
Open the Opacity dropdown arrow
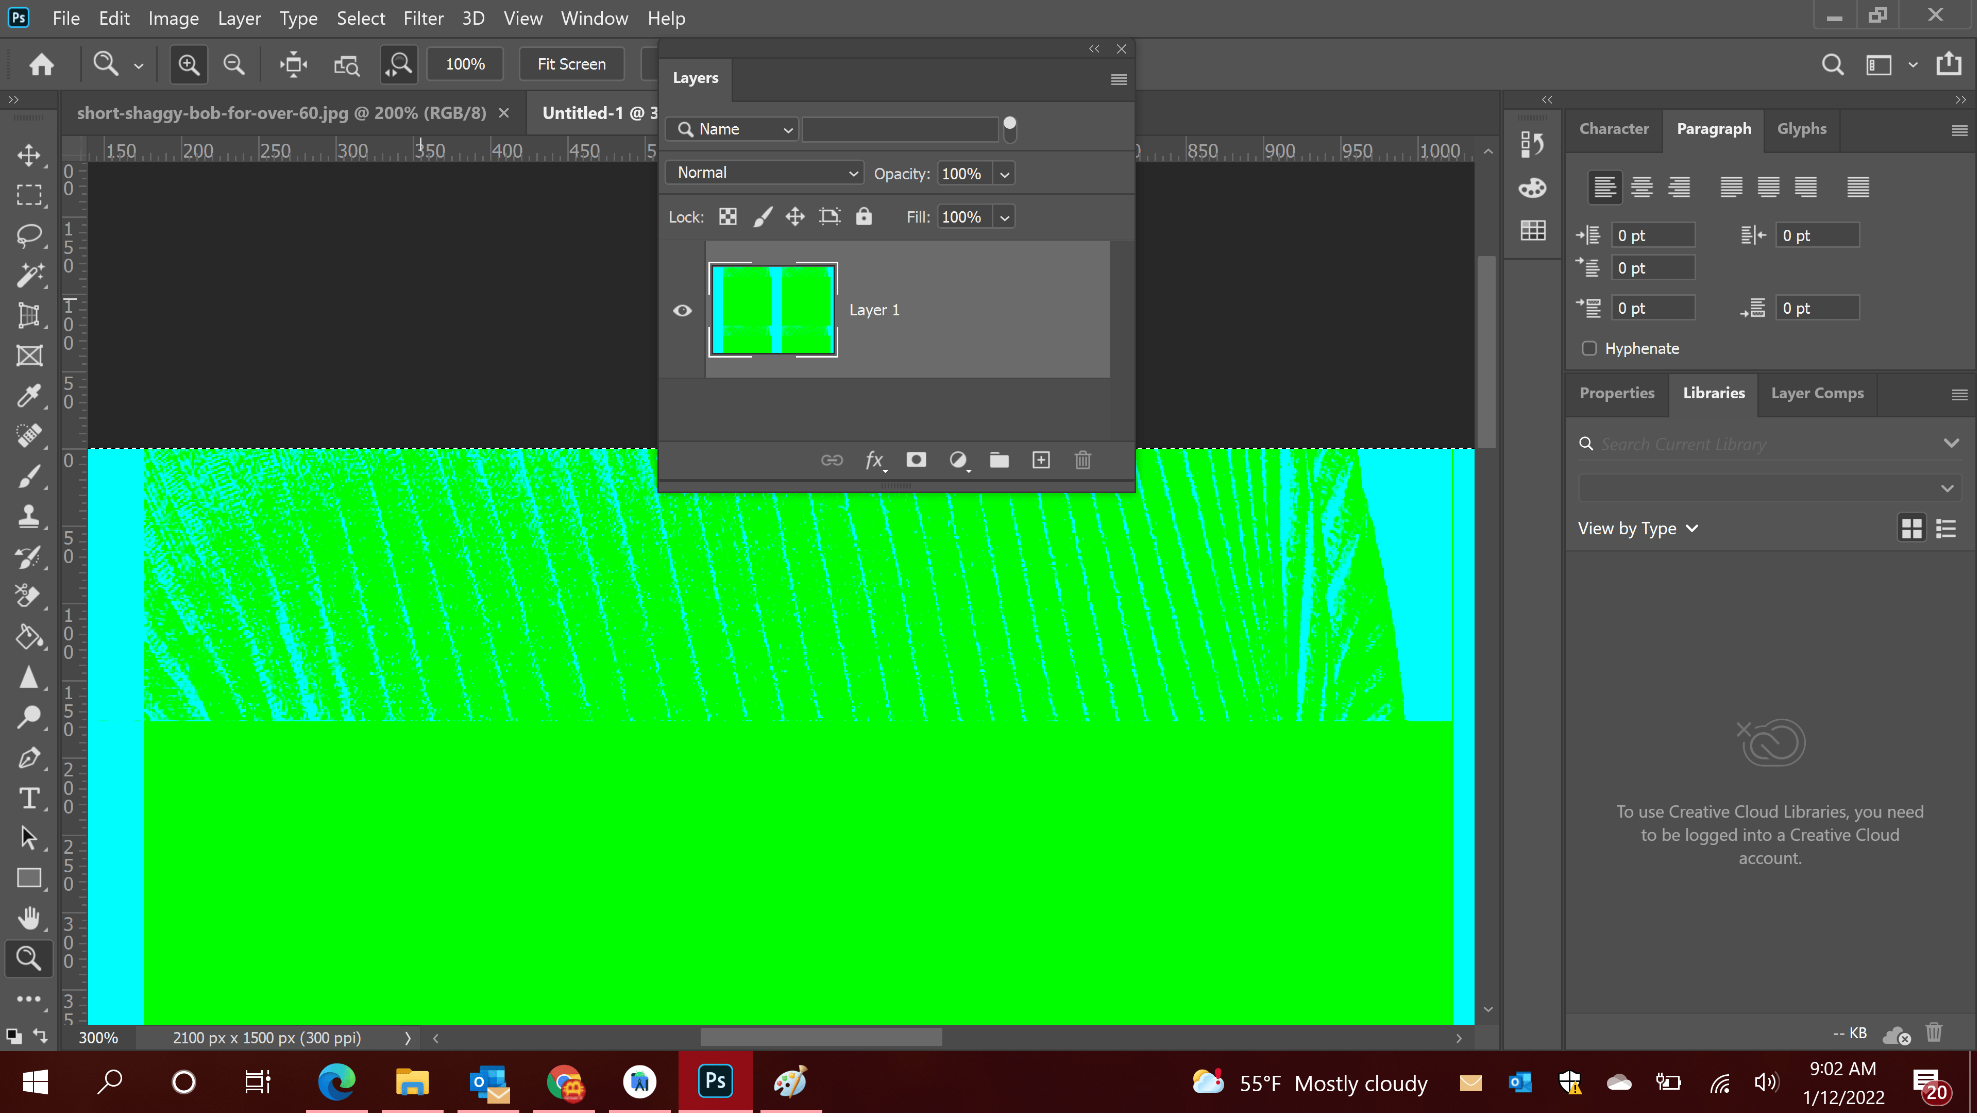click(1005, 174)
